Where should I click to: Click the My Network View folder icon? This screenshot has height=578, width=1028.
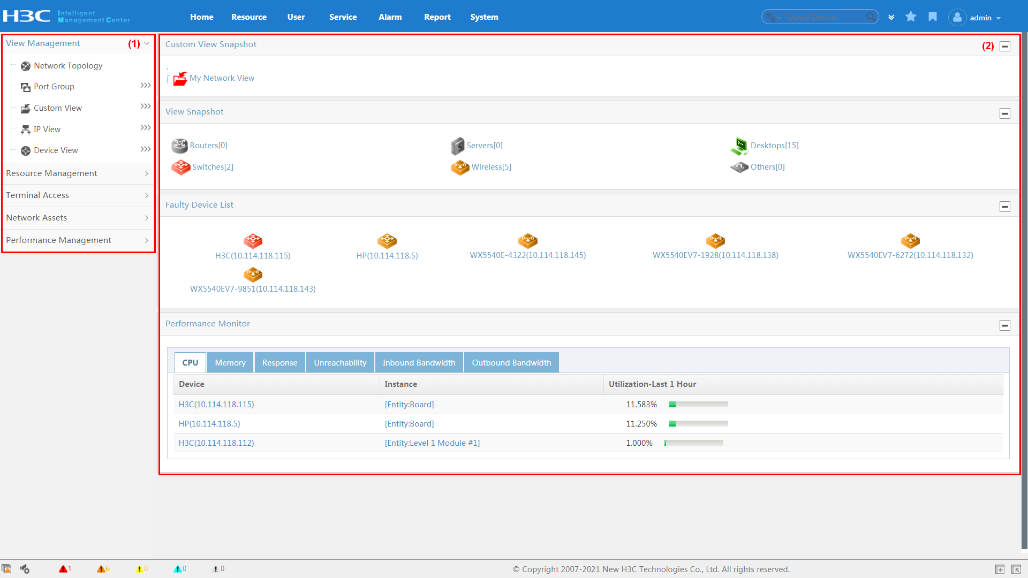pos(180,78)
